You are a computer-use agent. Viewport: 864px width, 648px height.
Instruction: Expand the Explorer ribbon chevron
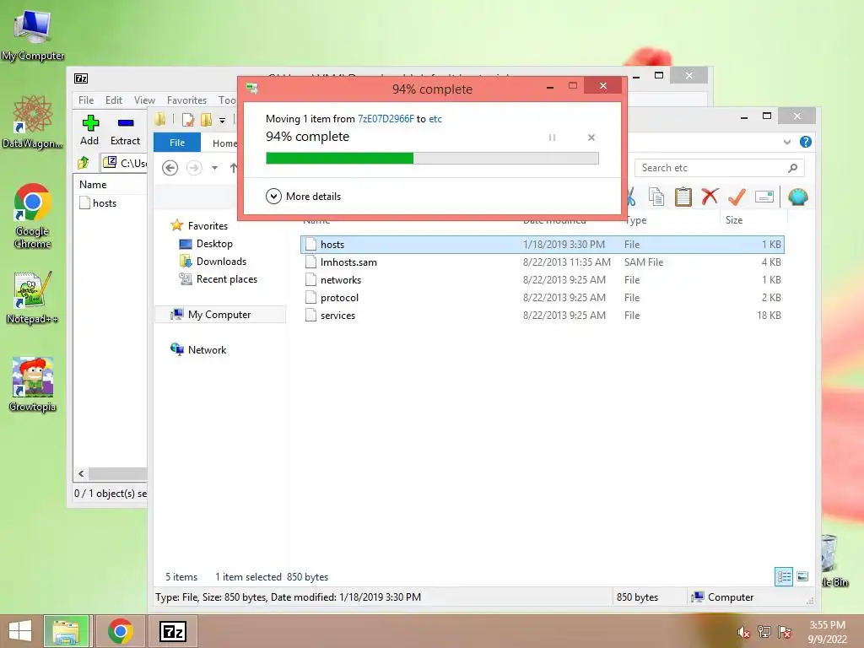coord(787,142)
